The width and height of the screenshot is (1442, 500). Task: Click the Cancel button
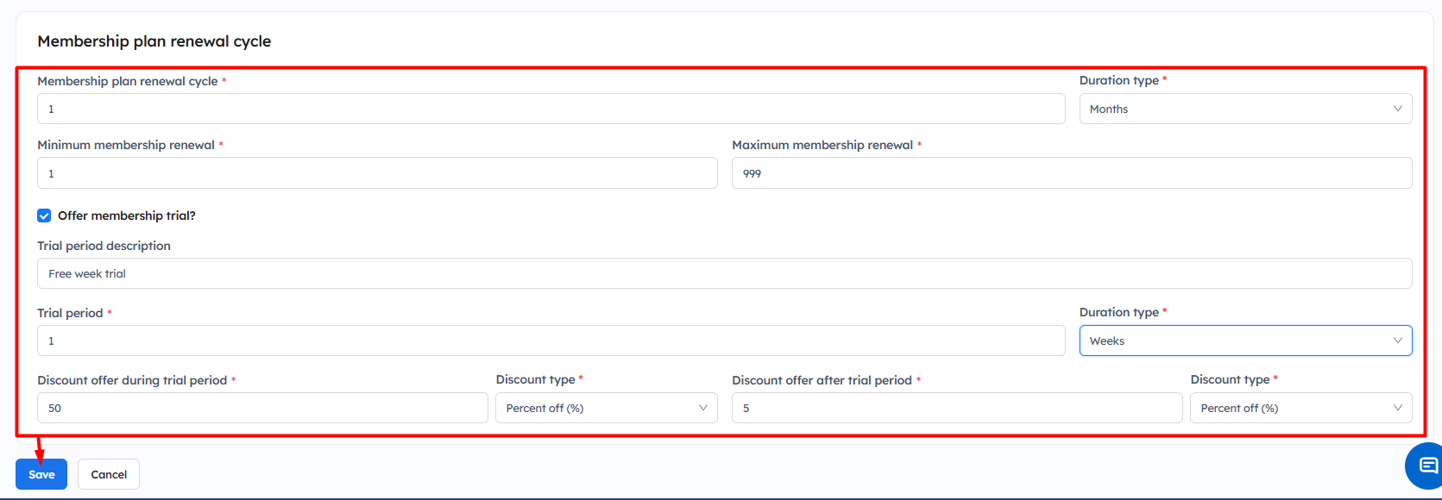109,474
